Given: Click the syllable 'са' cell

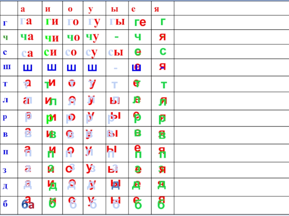Looking at the screenshot, I should click(27, 53).
